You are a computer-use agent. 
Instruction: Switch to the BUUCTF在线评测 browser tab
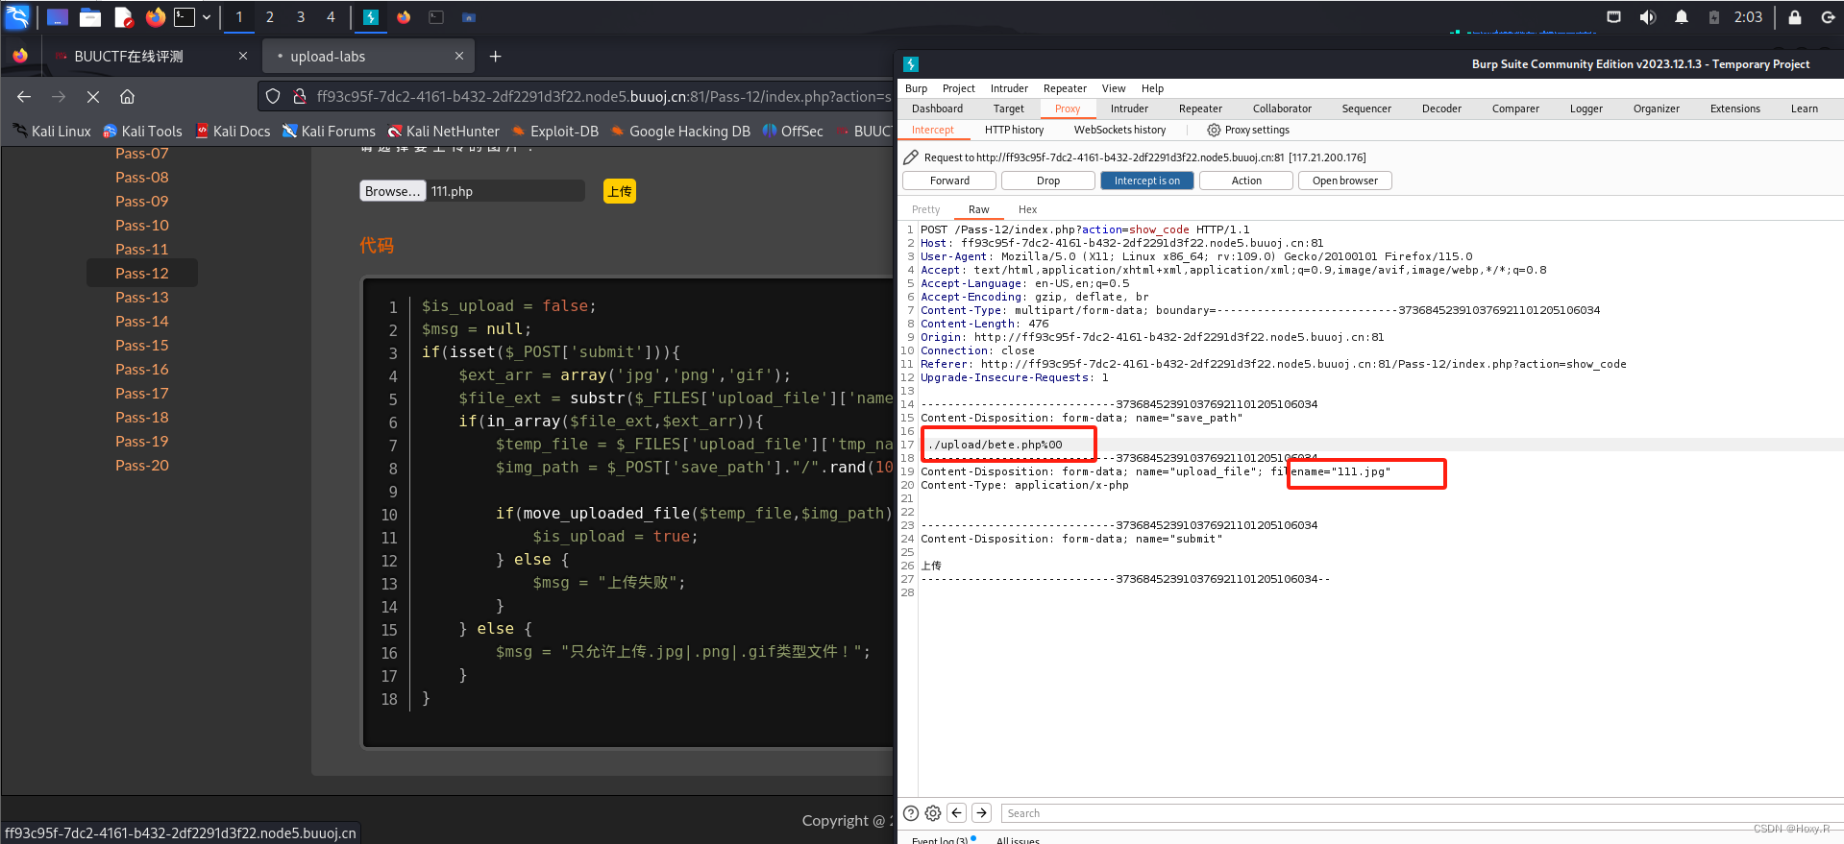tap(150, 57)
